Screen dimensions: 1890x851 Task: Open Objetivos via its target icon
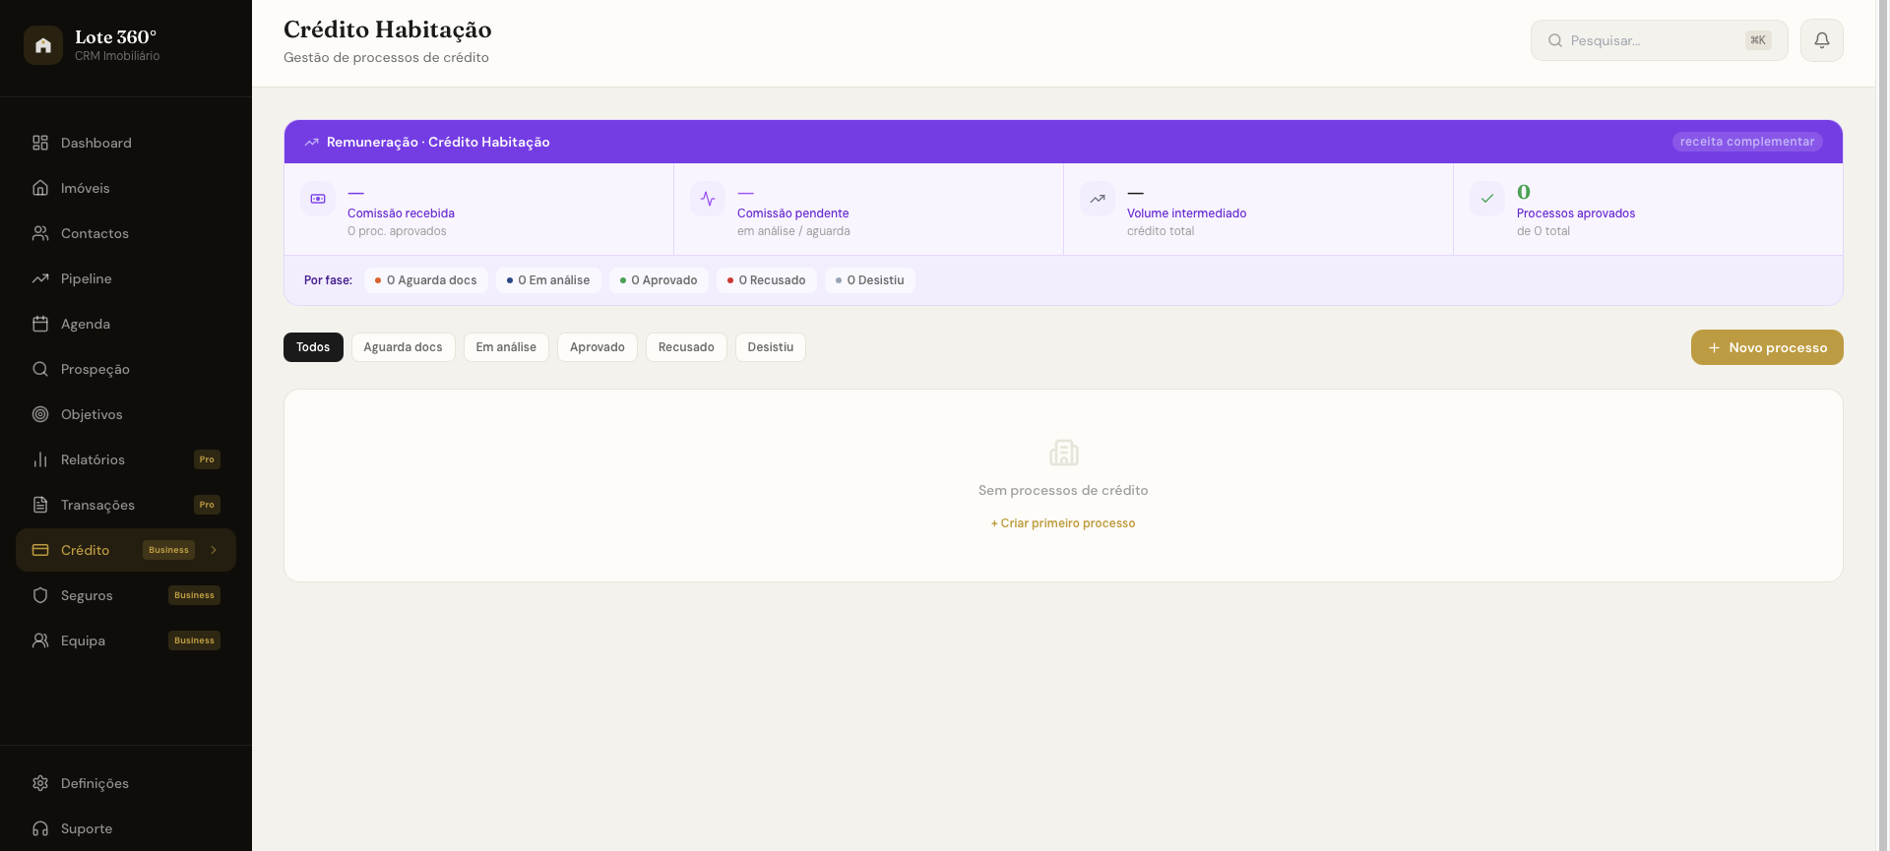pyautogui.click(x=40, y=414)
